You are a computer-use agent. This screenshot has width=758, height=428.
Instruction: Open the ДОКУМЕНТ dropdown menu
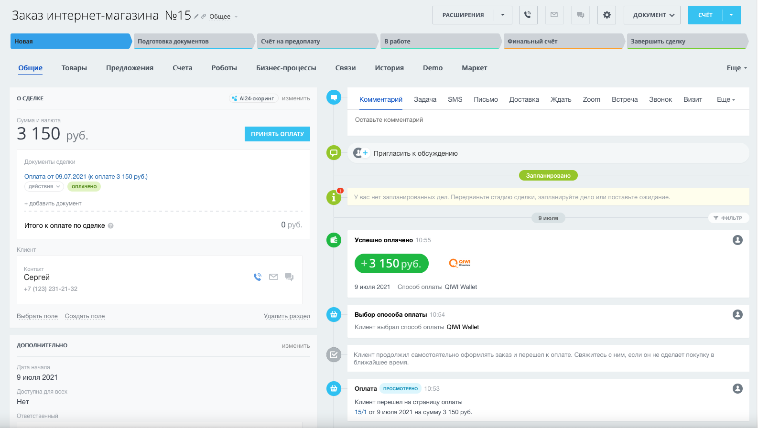(652, 15)
